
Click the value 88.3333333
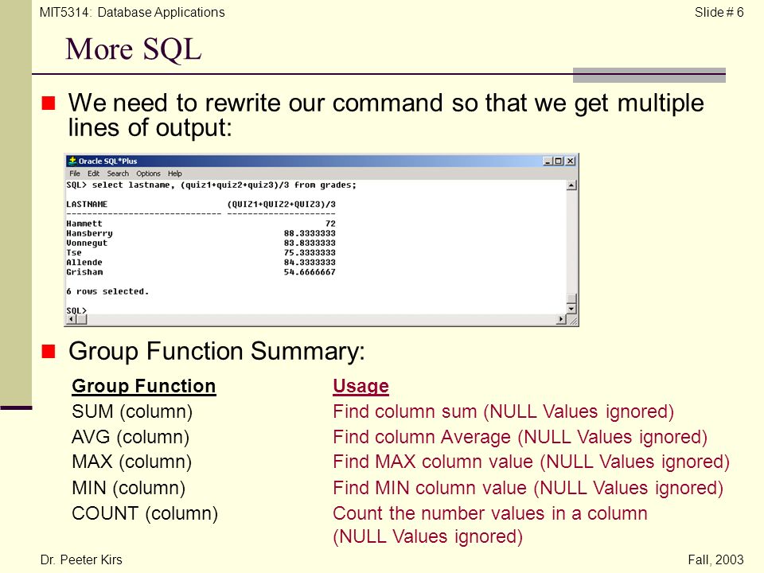pos(310,233)
